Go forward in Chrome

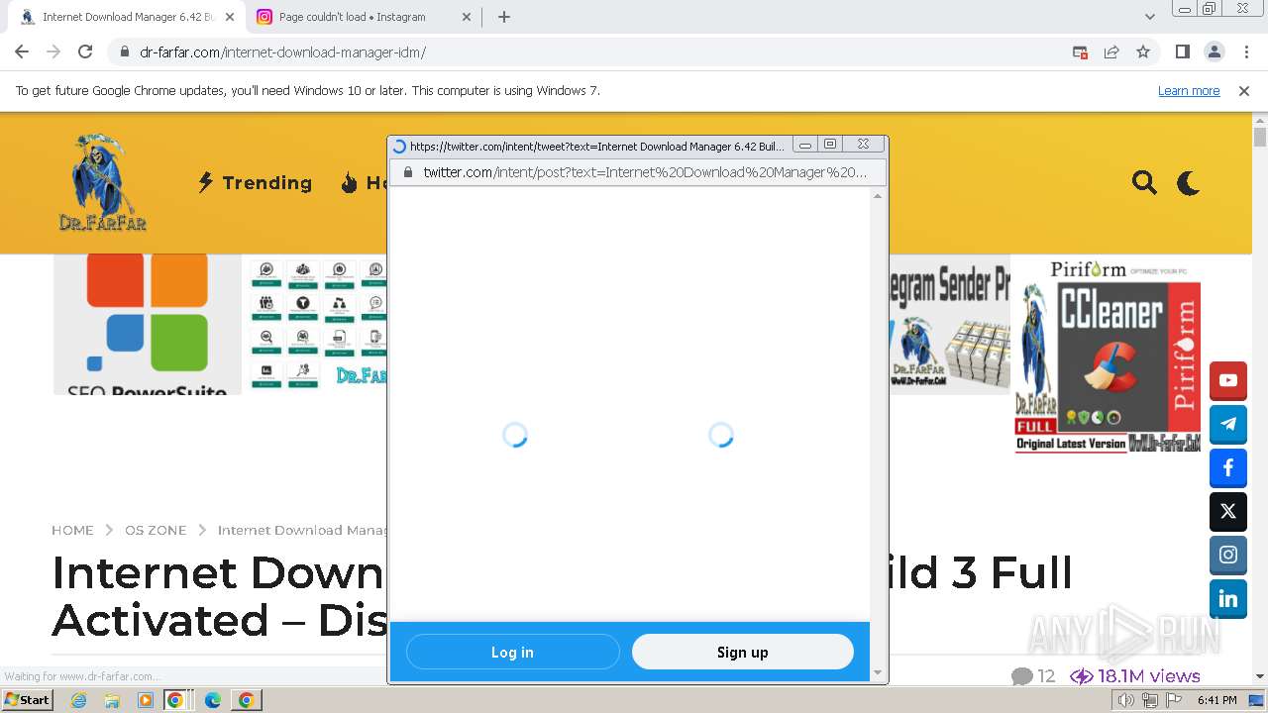click(53, 51)
